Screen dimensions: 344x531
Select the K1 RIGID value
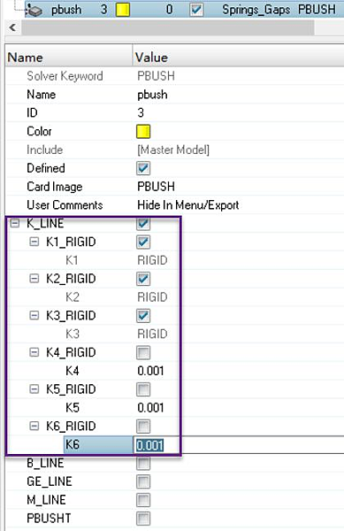coord(152,260)
